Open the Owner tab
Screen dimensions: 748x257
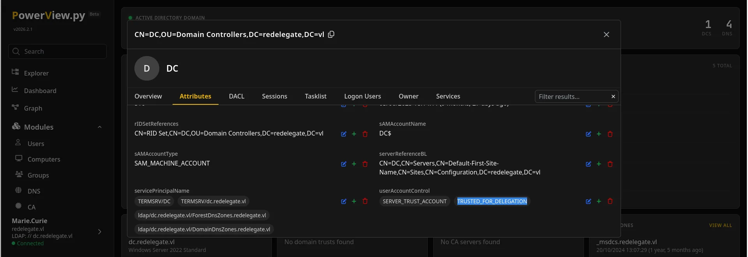(x=408, y=96)
